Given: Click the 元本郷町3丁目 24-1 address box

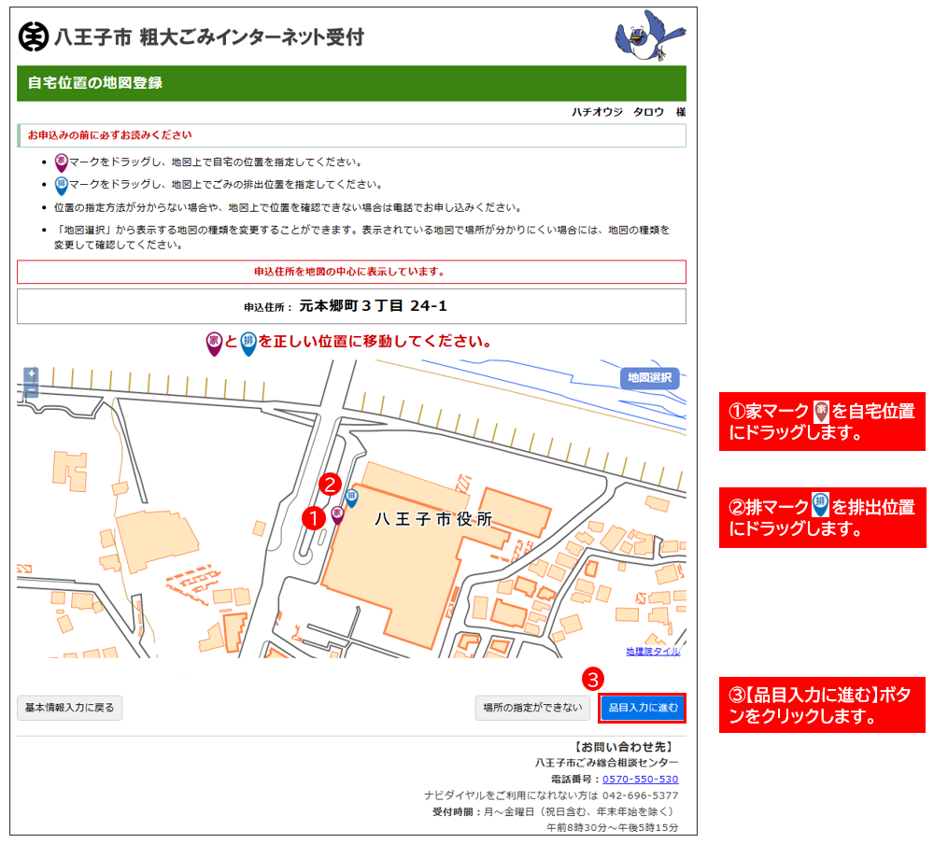Looking at the screenshot, I should (351, 305).
